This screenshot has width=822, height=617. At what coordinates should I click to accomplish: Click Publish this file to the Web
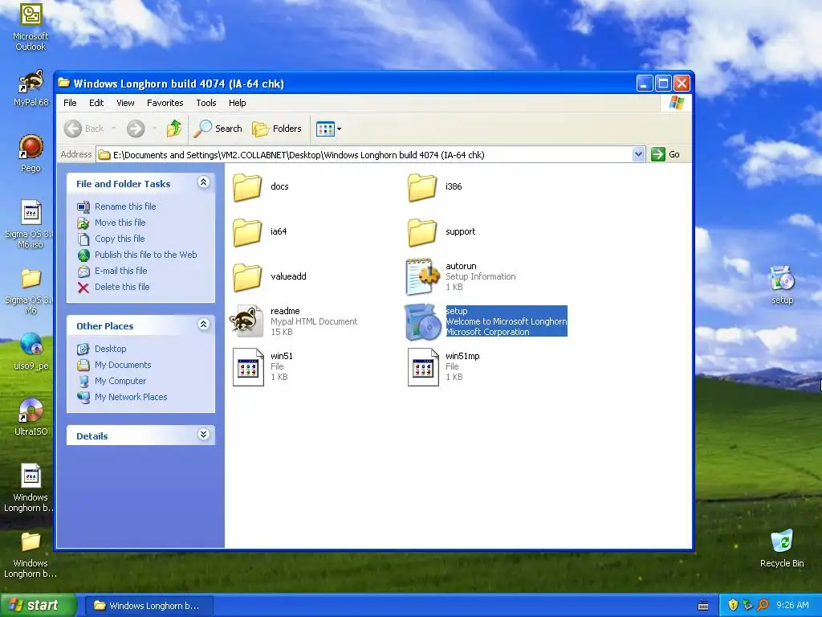(x=146, y=255)
